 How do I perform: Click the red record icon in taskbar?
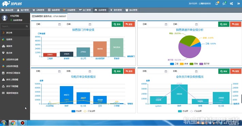coord(22,123)
